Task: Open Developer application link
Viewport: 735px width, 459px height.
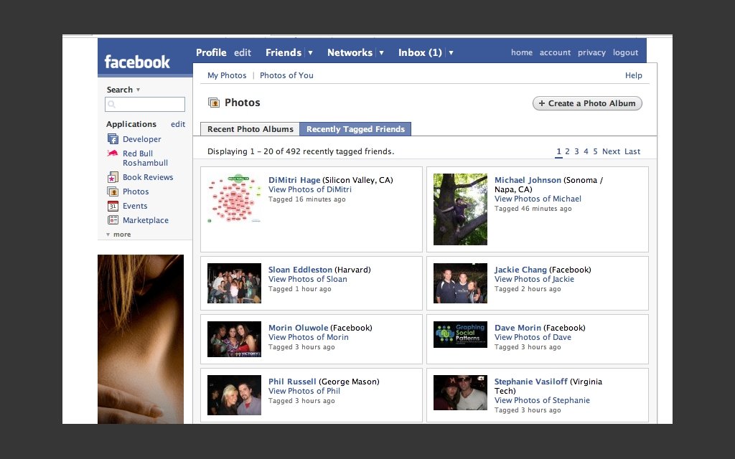Action: 141,139
